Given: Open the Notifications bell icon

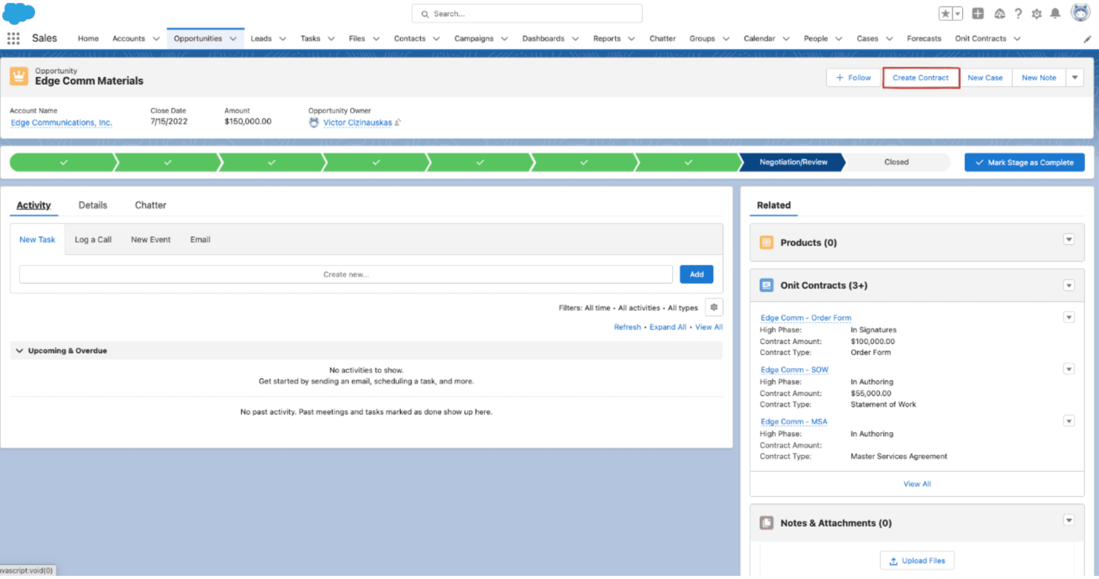Looking at the screenshot, I should pos(1055,13).
